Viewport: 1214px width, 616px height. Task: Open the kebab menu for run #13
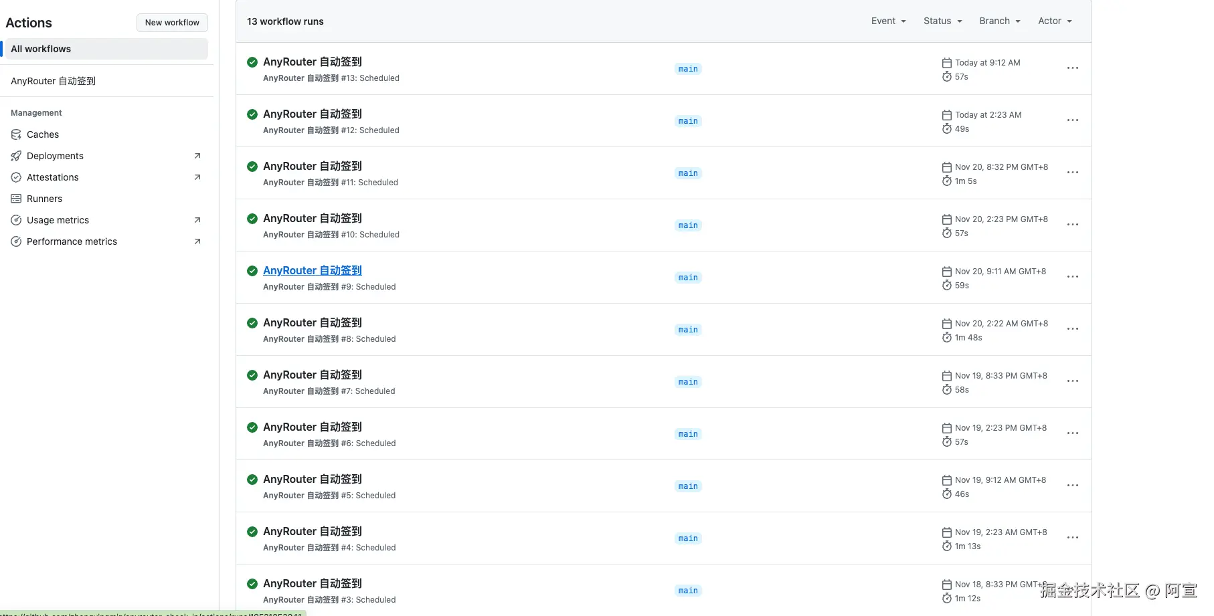point(1072,68)
